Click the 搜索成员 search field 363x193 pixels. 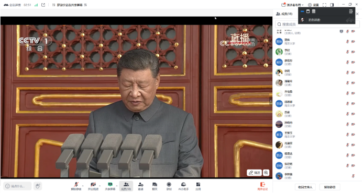(x=317, y=24)
